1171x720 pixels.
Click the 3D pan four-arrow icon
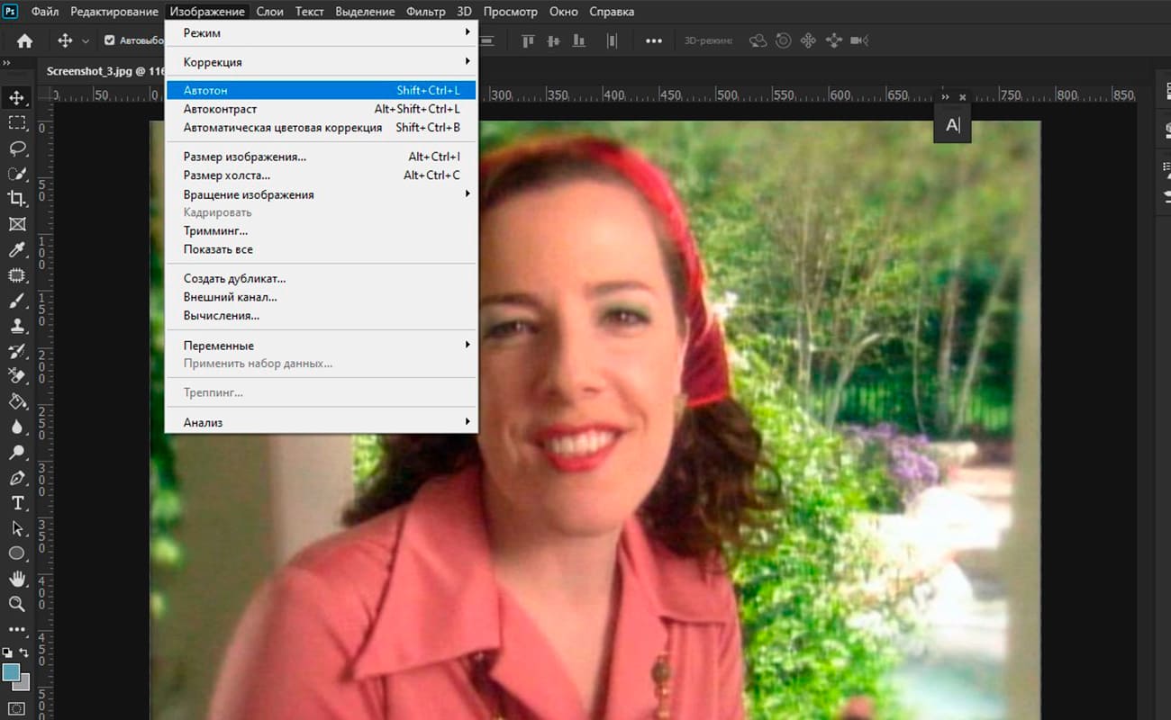[x=809, y=40]
